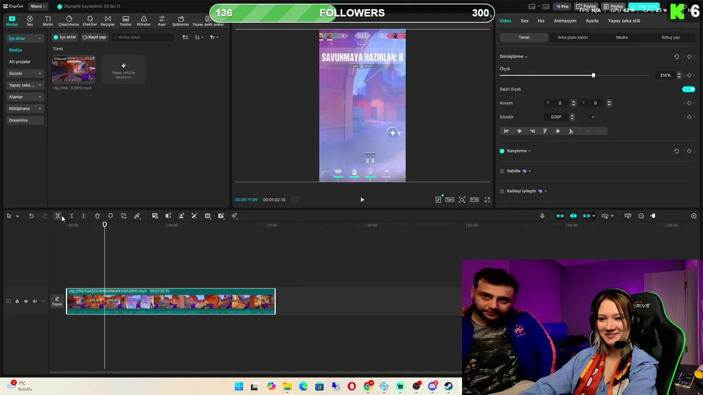
Task: Select the crop tool in timeline toolbar
Action: [x=124, y=216]
